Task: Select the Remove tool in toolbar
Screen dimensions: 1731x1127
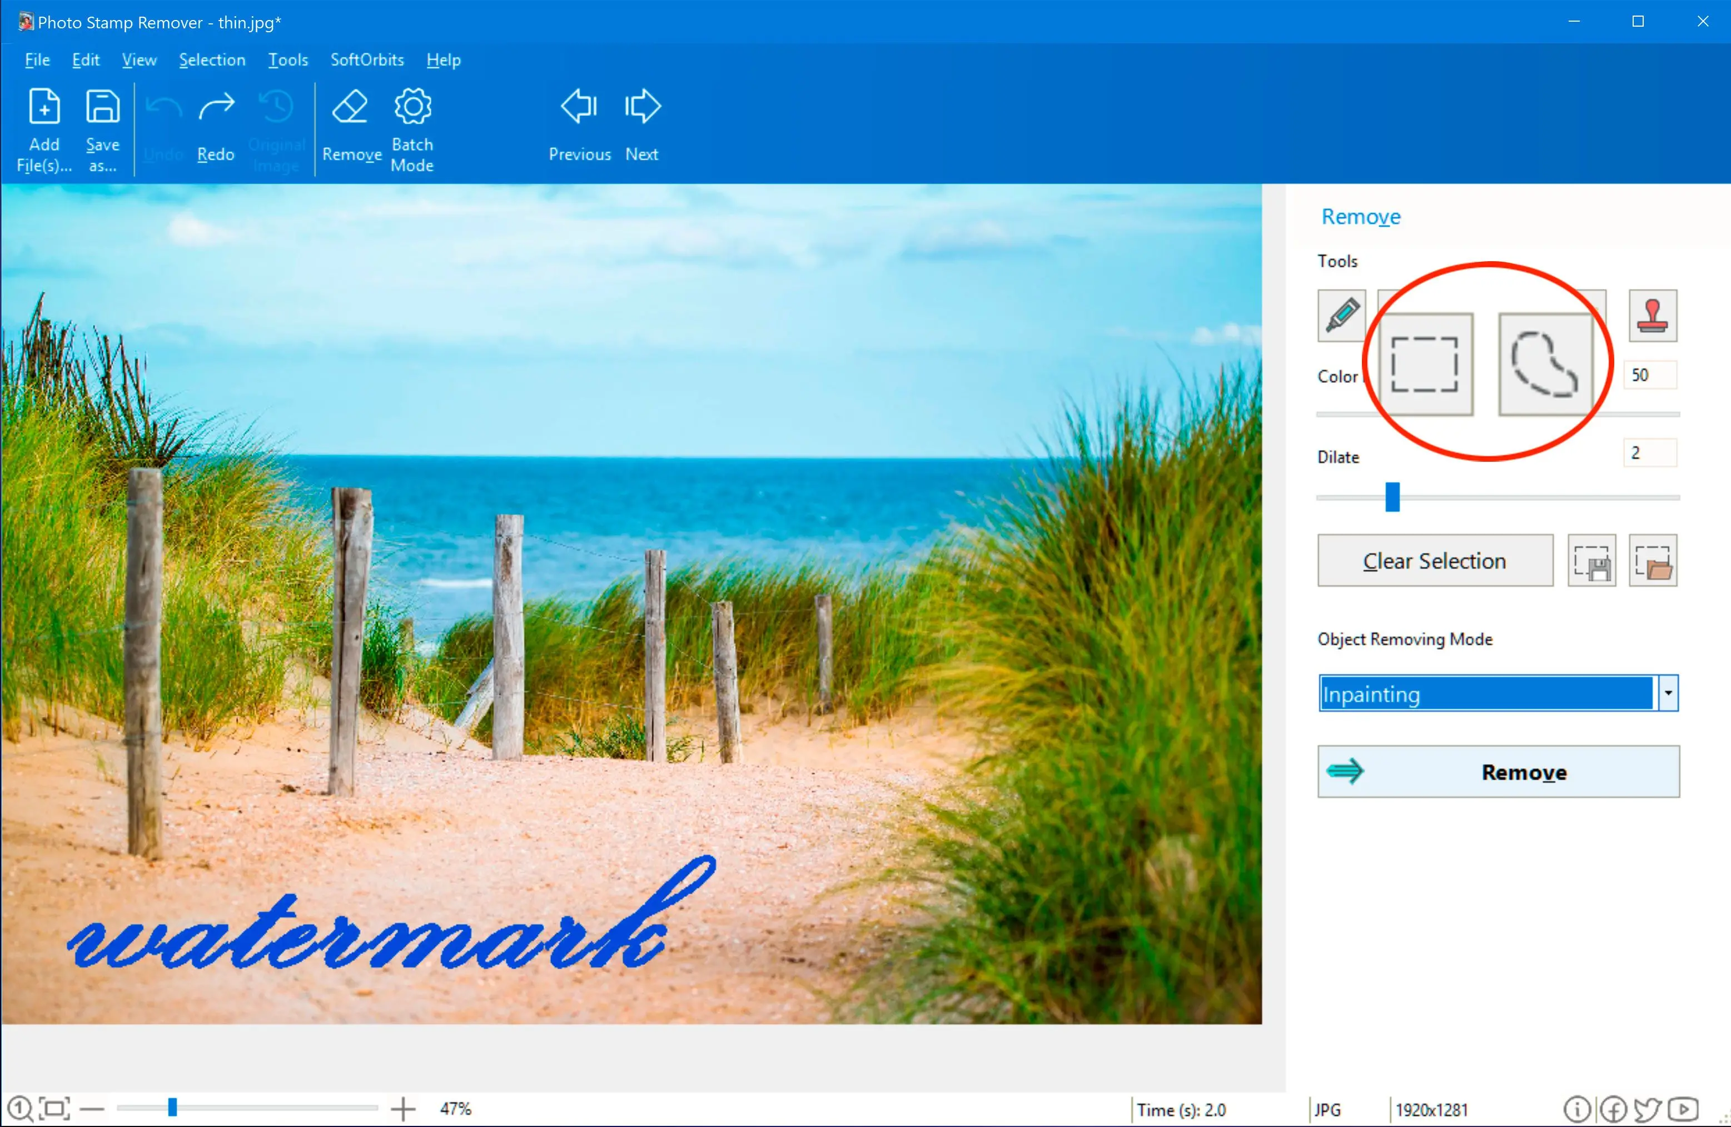Action: click(351, 126)
